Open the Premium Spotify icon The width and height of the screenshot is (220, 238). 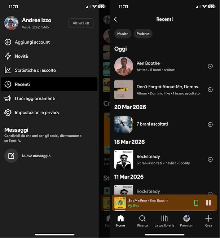tap(186, 219)
